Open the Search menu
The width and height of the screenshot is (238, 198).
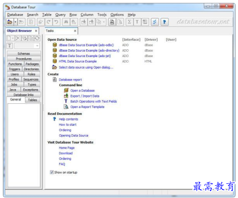(32, 15)
